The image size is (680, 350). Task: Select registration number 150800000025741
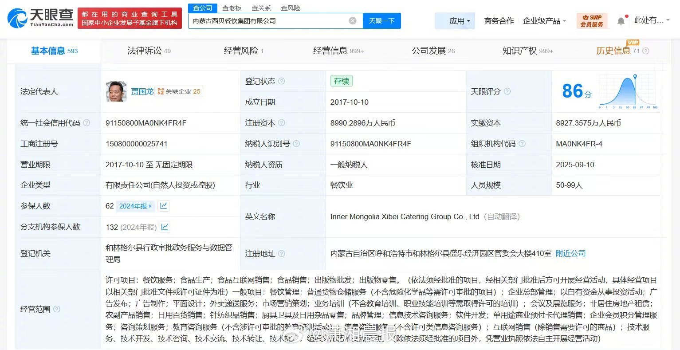pos(137,144)
